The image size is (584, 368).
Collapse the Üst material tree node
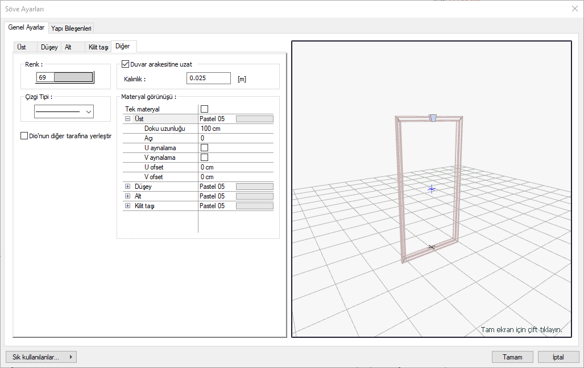127,119
